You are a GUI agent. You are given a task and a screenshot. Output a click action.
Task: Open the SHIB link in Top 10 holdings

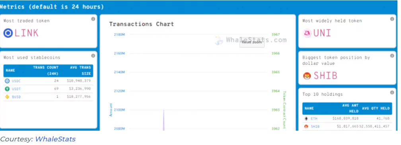pyautogui.click(x=315, y=127)
